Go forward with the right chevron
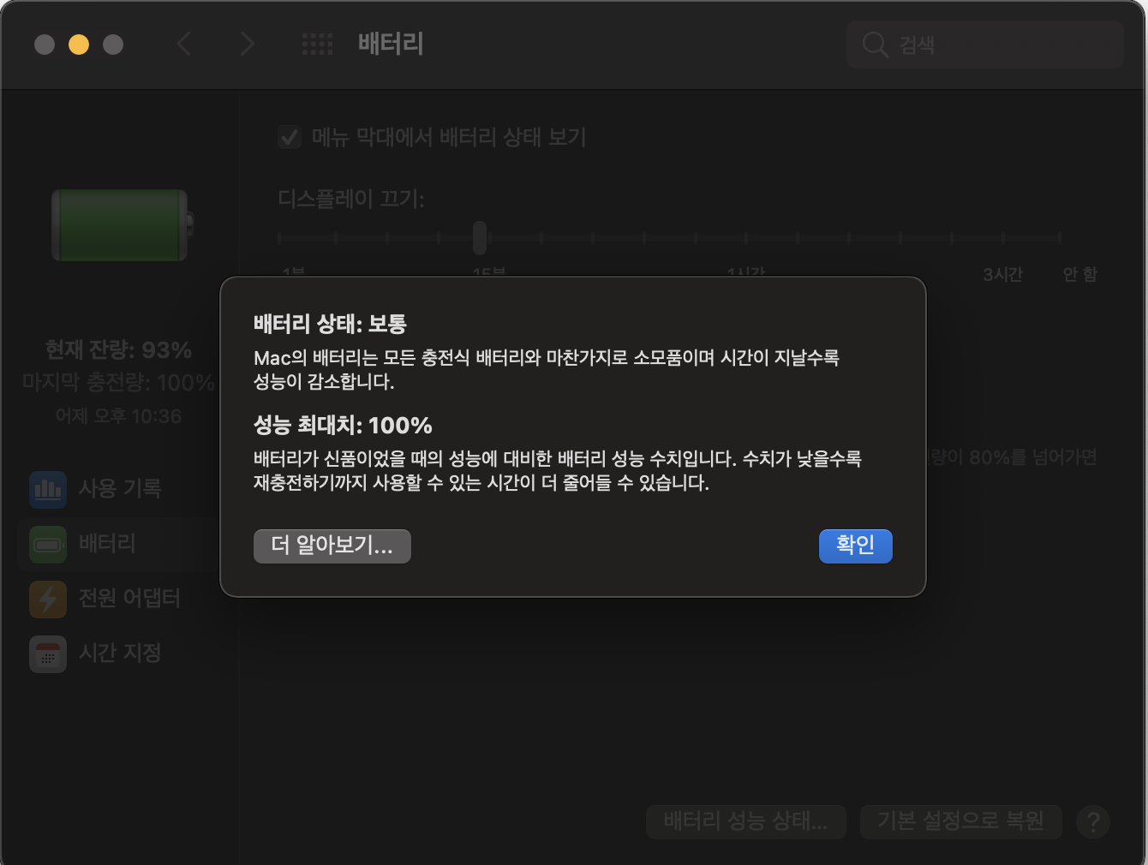The width and height of the screenshot is (1148, 865). [248, 45]
